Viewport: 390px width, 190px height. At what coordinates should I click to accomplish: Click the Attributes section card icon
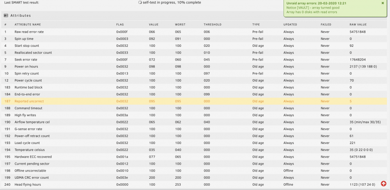pos(6,16)
